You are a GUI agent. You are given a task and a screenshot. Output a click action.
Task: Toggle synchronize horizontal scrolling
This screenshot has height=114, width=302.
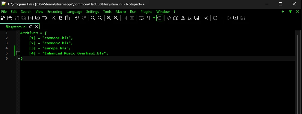point(132,18)
